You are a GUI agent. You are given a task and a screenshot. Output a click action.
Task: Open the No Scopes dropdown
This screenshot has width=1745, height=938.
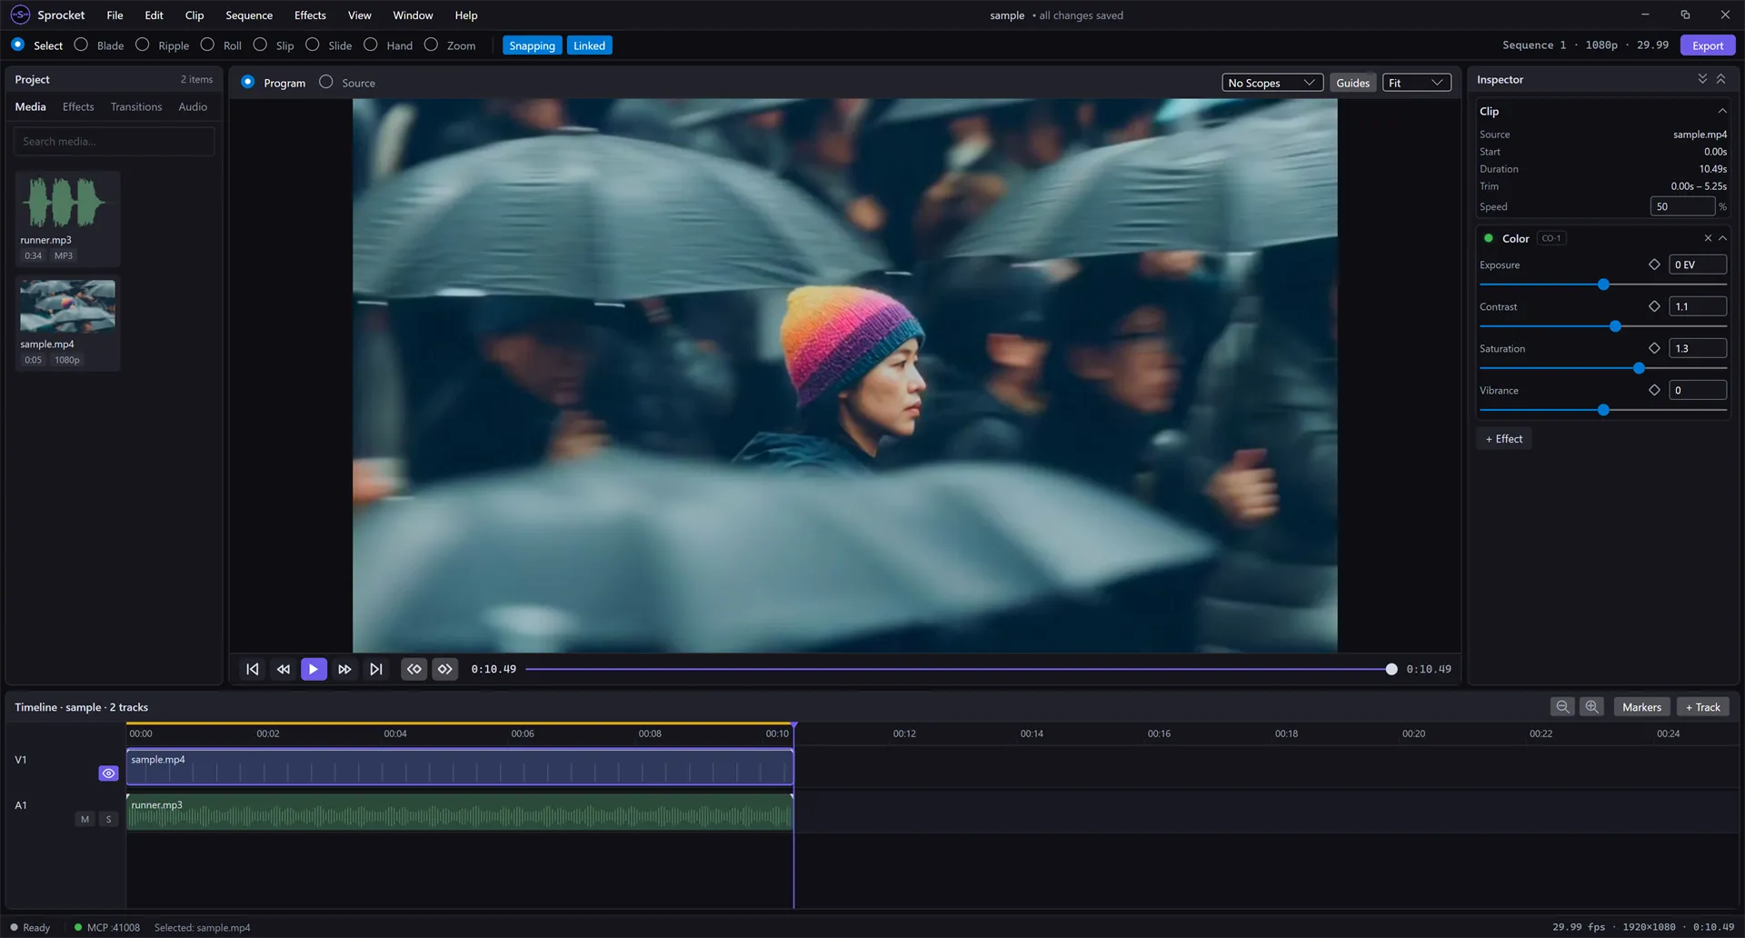[x=1272, y=83]
